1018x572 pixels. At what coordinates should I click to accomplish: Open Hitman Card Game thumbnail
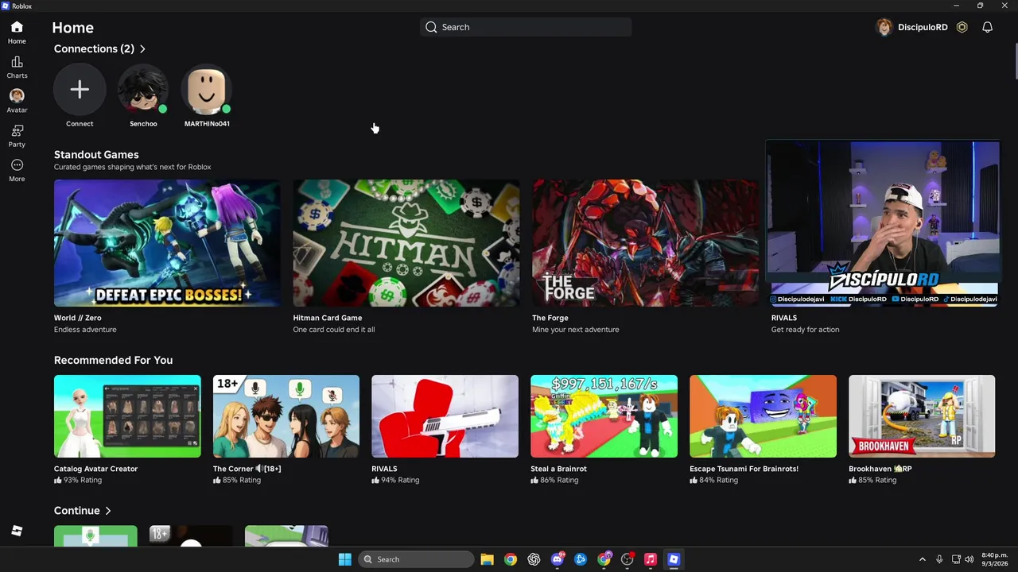coord(406,243)
